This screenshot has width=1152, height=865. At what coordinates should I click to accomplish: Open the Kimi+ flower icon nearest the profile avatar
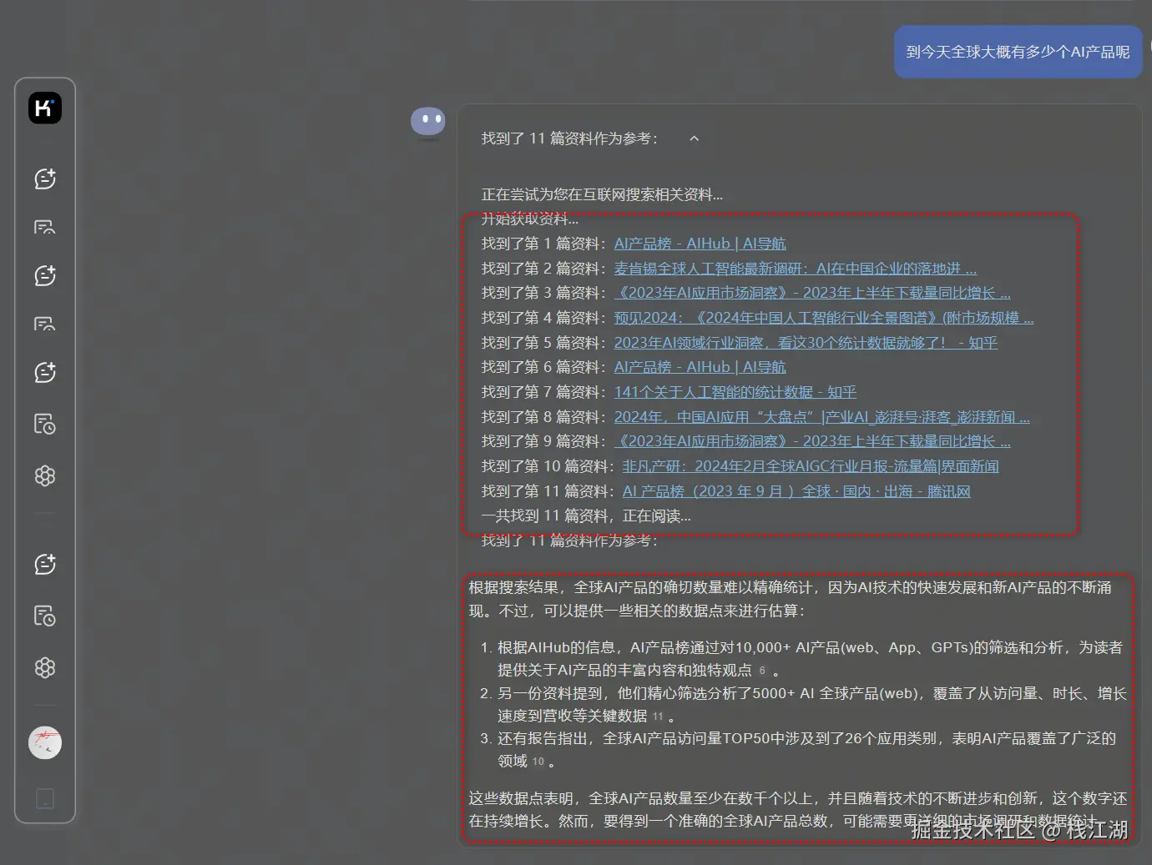[45, 667]
